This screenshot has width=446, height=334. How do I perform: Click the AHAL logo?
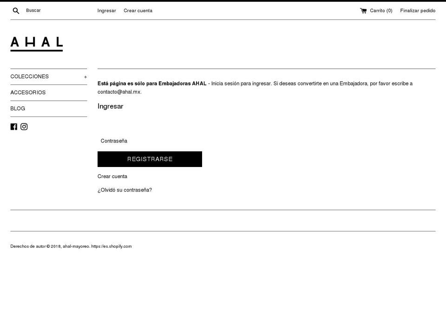(36, 44)
